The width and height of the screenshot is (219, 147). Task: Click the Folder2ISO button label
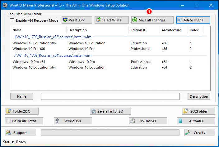pyautogui.click(x=21, y=111)
